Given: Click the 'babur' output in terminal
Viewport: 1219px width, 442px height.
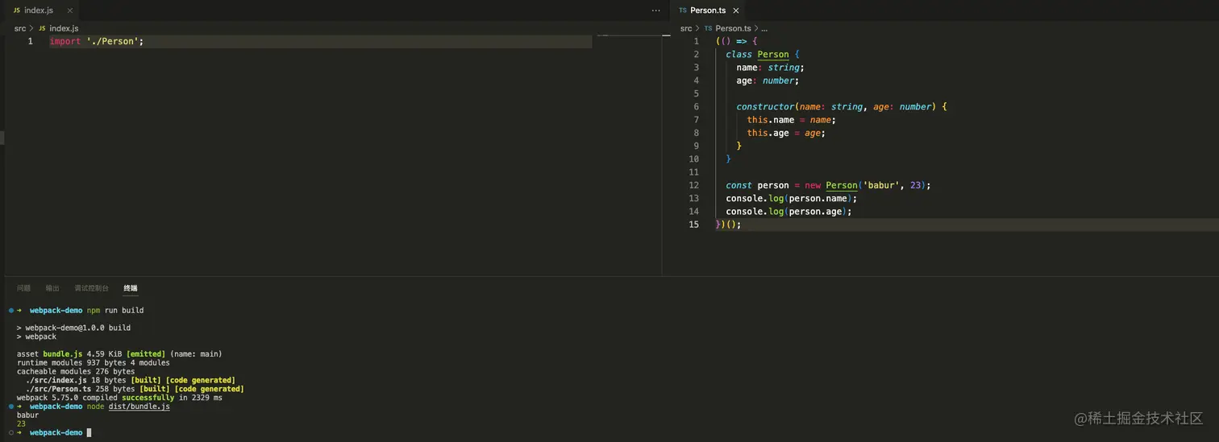Looking at the screenshot, I should click(27, 415).
